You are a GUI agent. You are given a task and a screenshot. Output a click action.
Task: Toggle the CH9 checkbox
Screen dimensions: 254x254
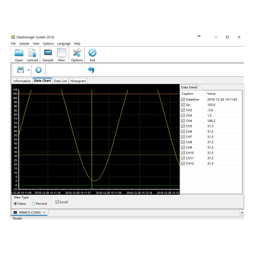[183, 148]
